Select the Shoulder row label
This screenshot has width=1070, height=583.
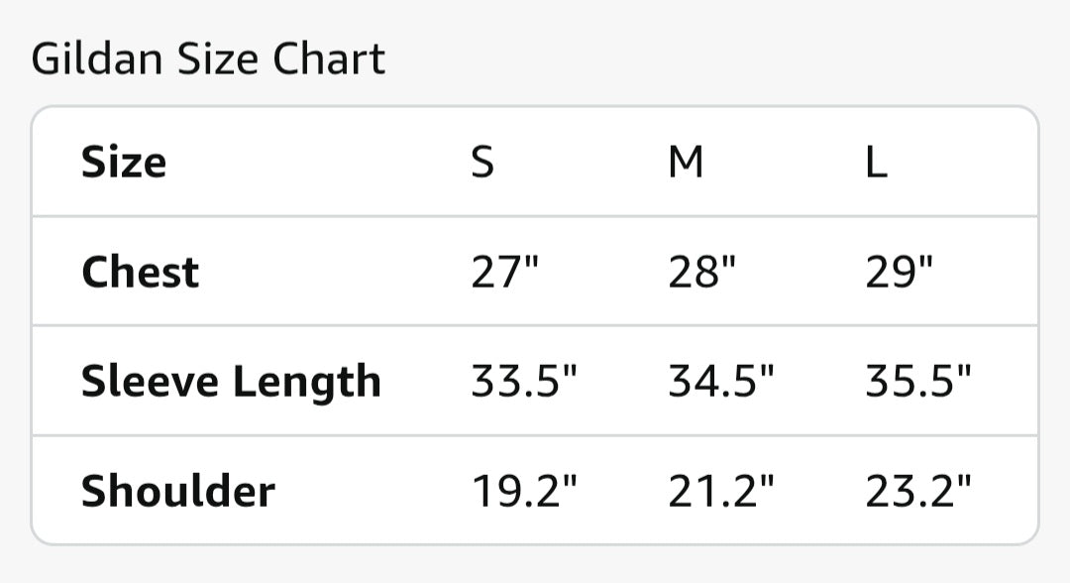(x=178, y=491)
